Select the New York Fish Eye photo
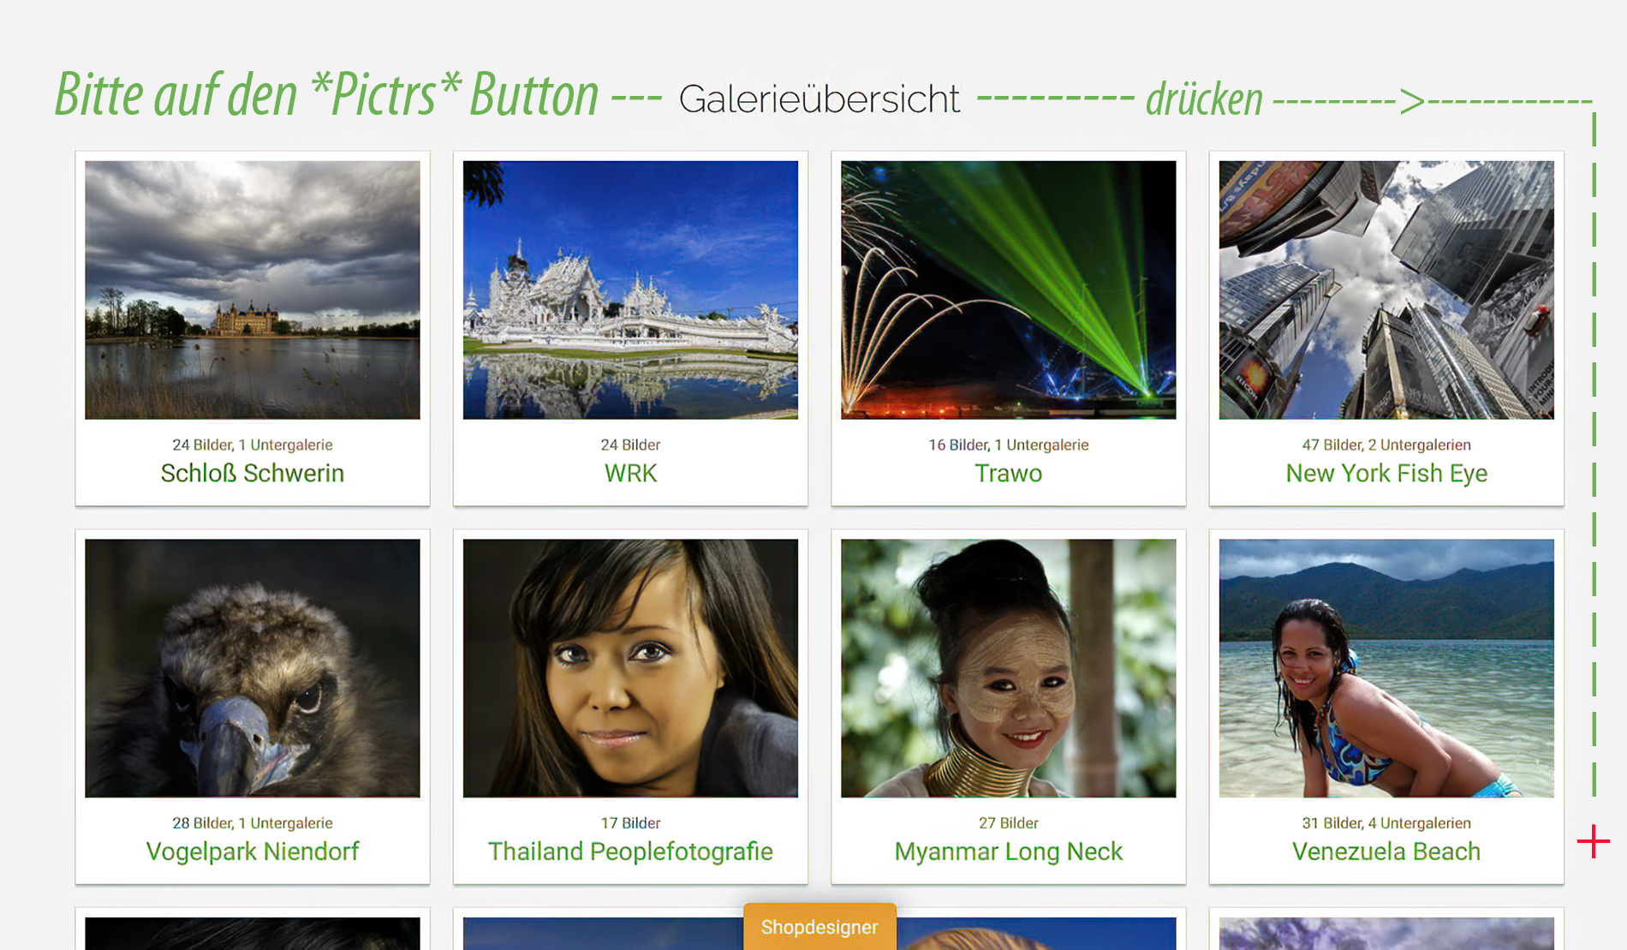 click(x=1386, y=290)
